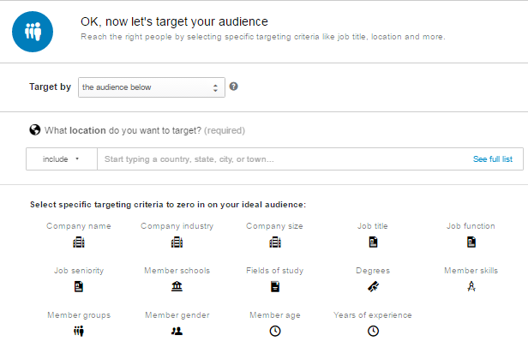Select the Years of experience label
Viewport: 528px width, 341px height.
(373, 315)
